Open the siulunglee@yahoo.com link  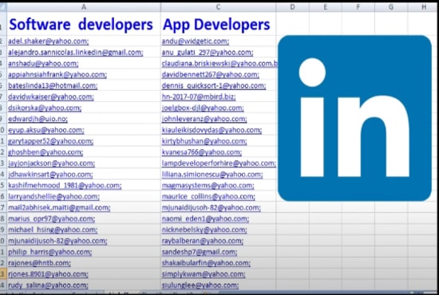[x=200, y=285]
